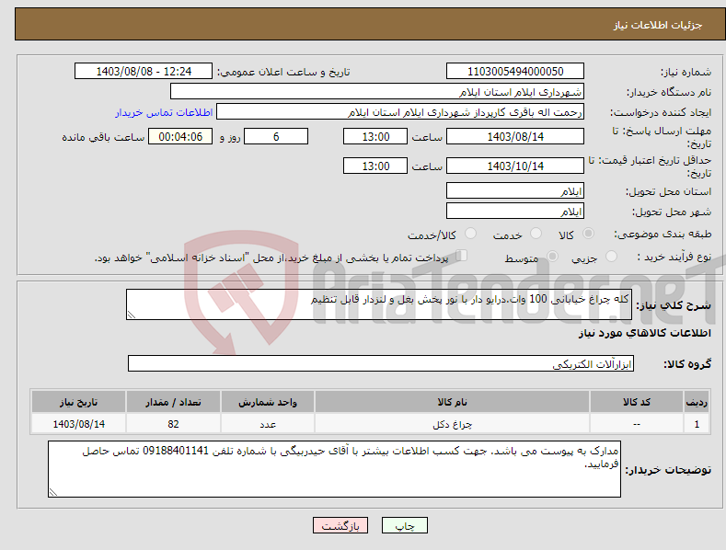Click the table date cell 1403/08/14
The height and width of the screenshot is (550, 726).
(x=78, y=424)
